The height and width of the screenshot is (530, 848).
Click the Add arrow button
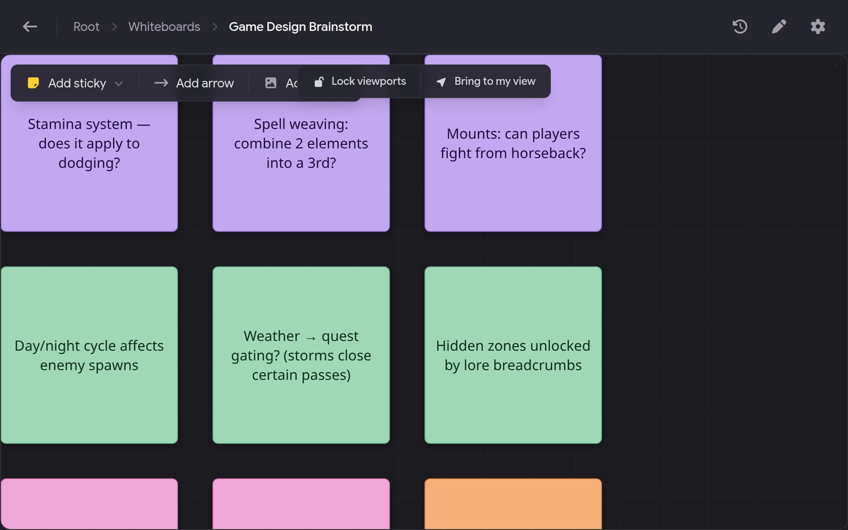click(194, 83)
